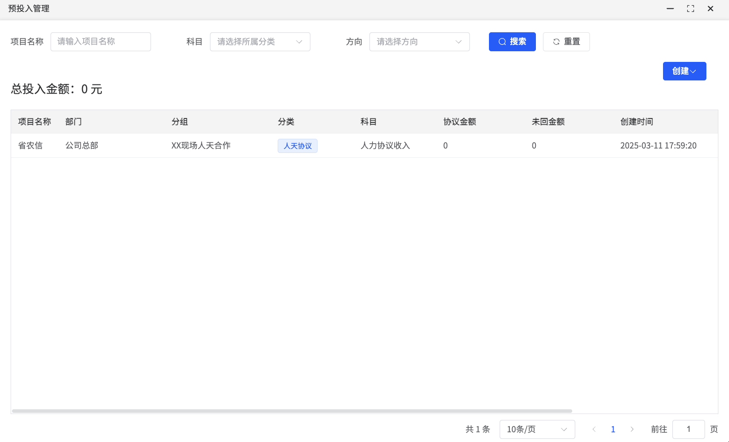Viewport: 729px width, 442px height.
Task: Click the 人天协议 tag
Action: point(298,146)
